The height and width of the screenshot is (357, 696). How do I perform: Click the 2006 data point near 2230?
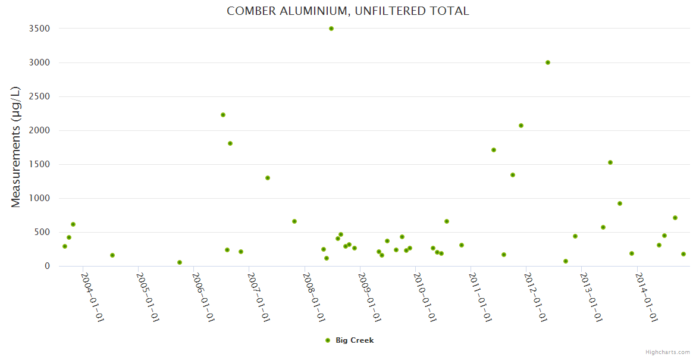[223, 115]
